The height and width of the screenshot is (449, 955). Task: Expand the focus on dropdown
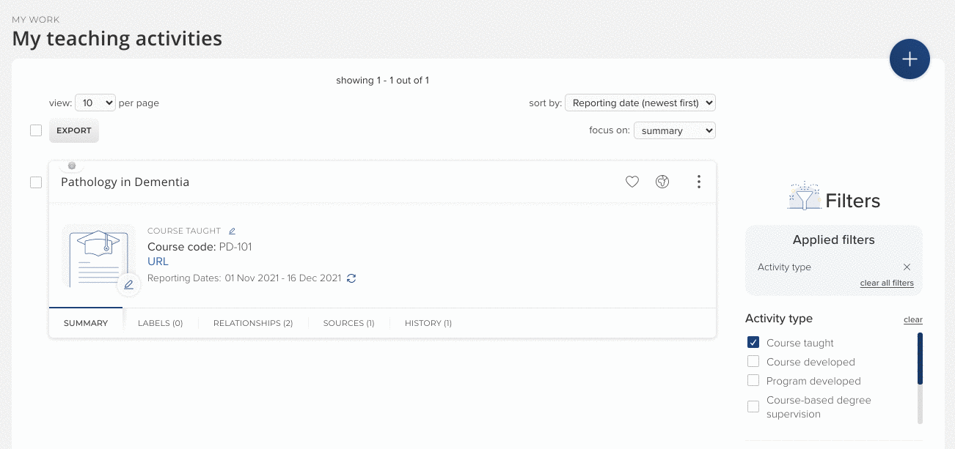click(674, 131)
